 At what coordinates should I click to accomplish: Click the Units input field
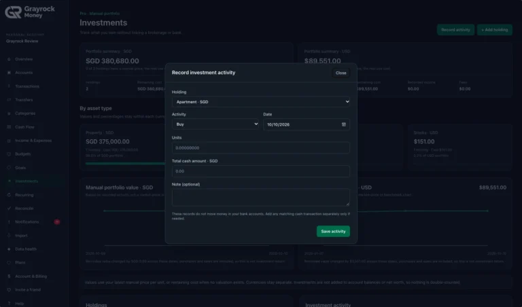pyautogui.click(x=261, y=147)
